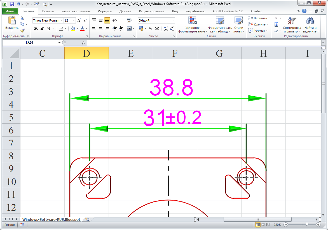
Task: Apply accounting number format
Action: coord(141,29)
